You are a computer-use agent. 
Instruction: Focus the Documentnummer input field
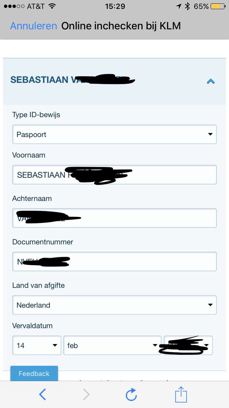coord(114,261)
